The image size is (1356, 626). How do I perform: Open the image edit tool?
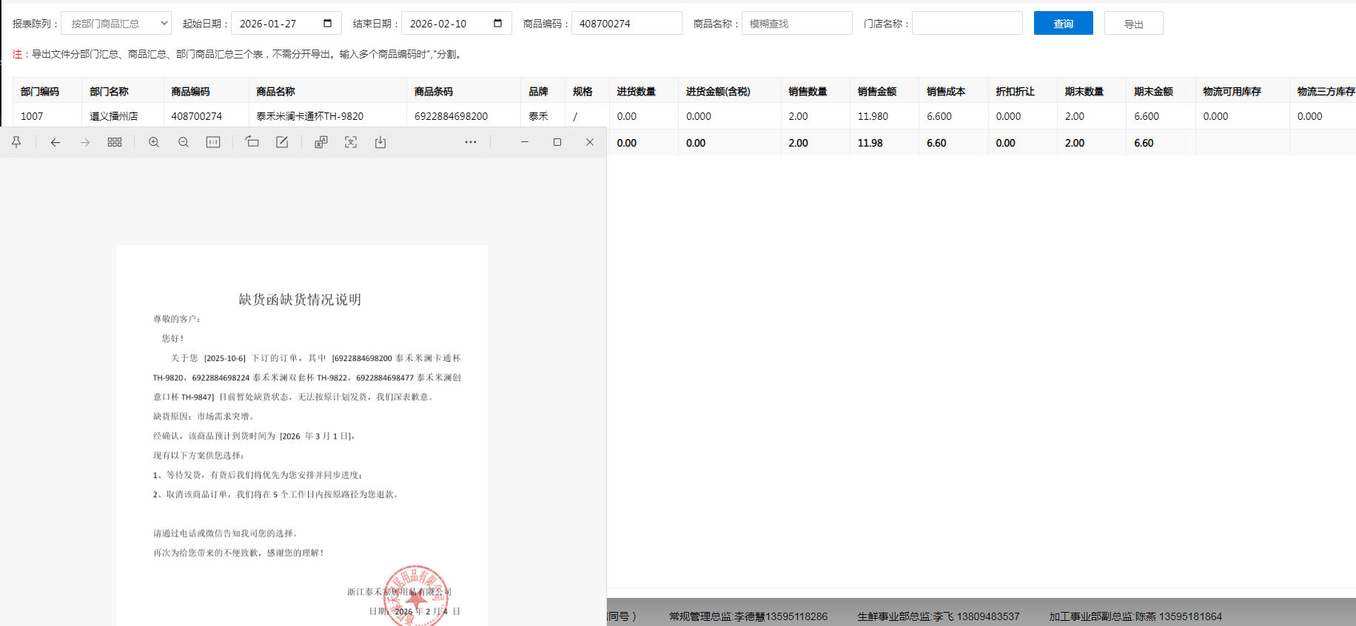[x=282, y=142]
